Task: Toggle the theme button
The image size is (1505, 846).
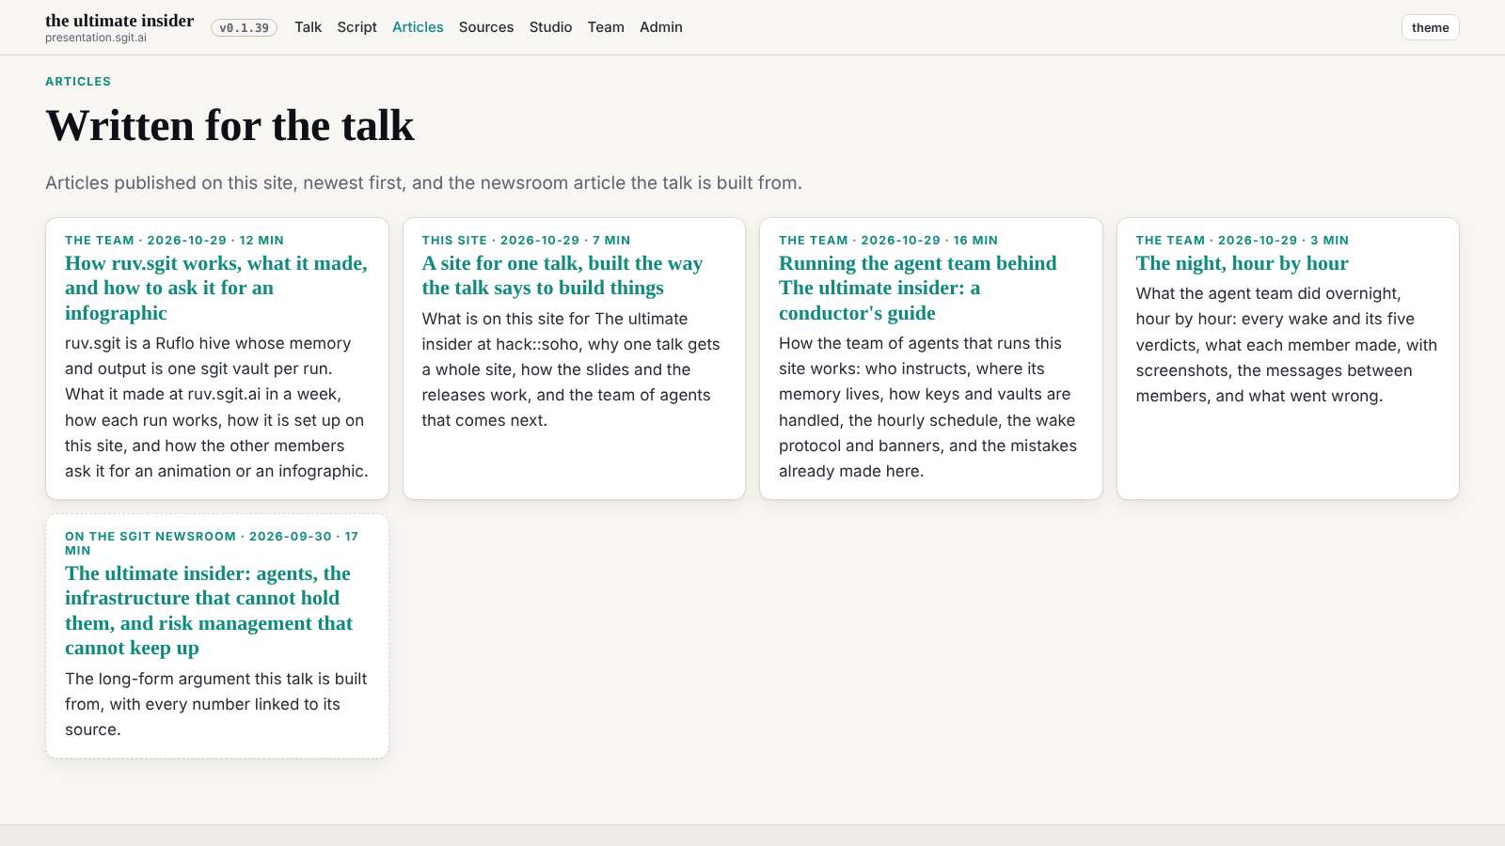Action: (x=1430, y=27)
